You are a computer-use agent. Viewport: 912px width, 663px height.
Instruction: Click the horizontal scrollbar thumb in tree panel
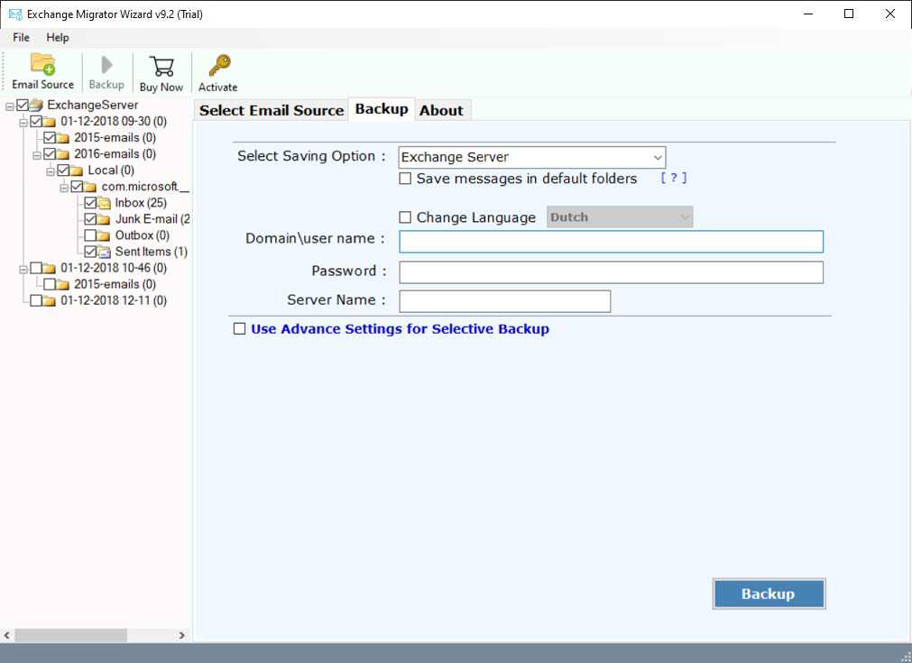point(71,635)
